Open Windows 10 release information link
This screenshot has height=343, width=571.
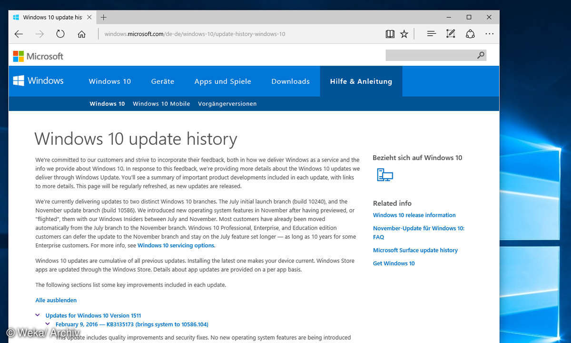[x=414, y=215]
